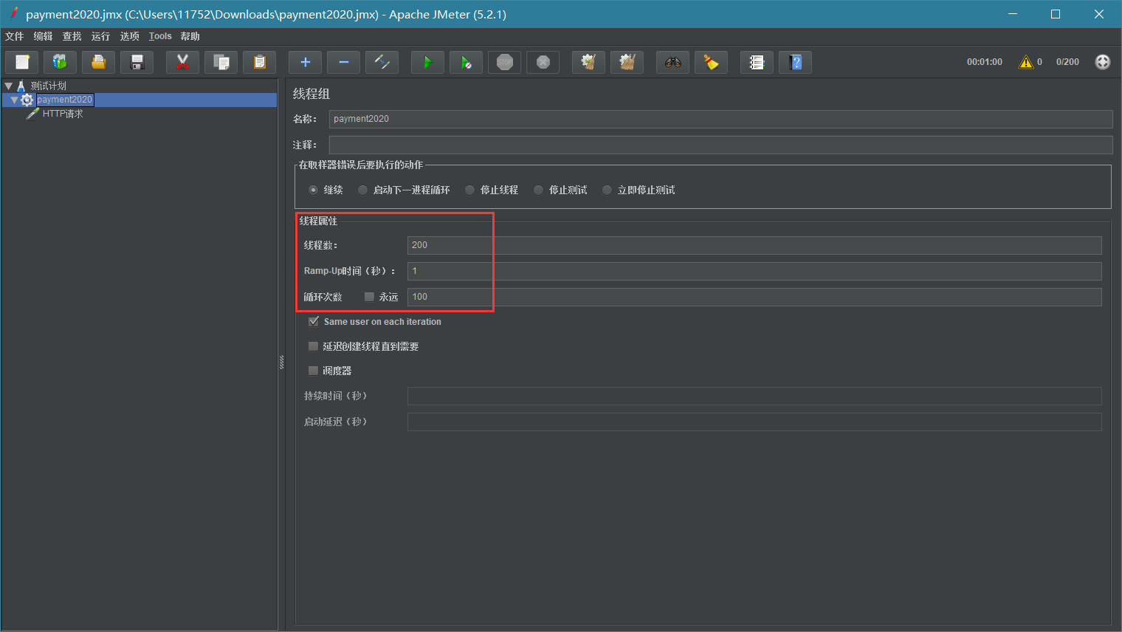Click the 持续时间（秒） field
This screenshot has width=1122, height=632.
[x=754, y=396]
